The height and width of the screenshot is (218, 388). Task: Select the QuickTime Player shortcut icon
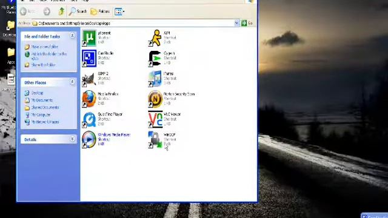(89, 120)
